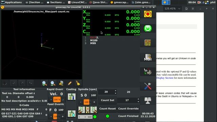Toggle flood coolant
Image resolution: width=217 pixels, height=122 pixels.
72,97
